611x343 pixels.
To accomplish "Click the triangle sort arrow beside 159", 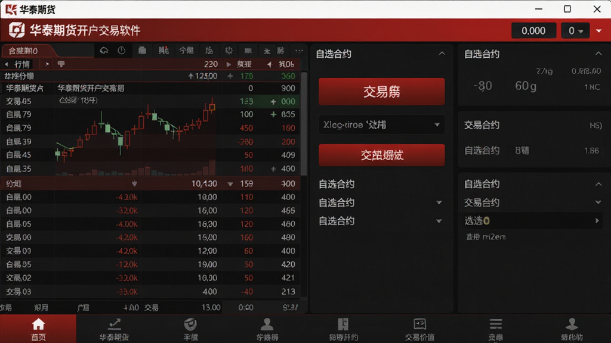I will click(x=230, y=184).
